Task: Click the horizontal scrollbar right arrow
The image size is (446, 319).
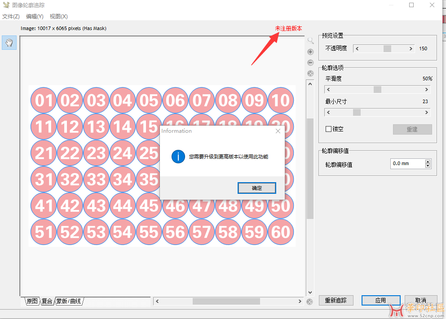Action: [x=300, y=301]
